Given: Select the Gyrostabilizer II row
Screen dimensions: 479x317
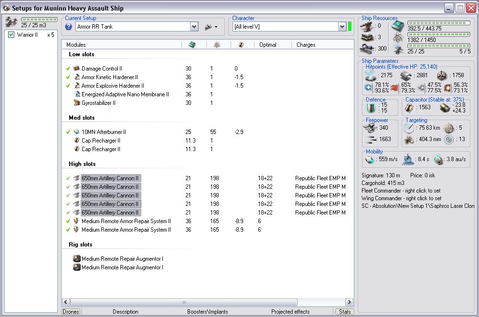Looking at the screenshot, I should click(x=208, y=102).
